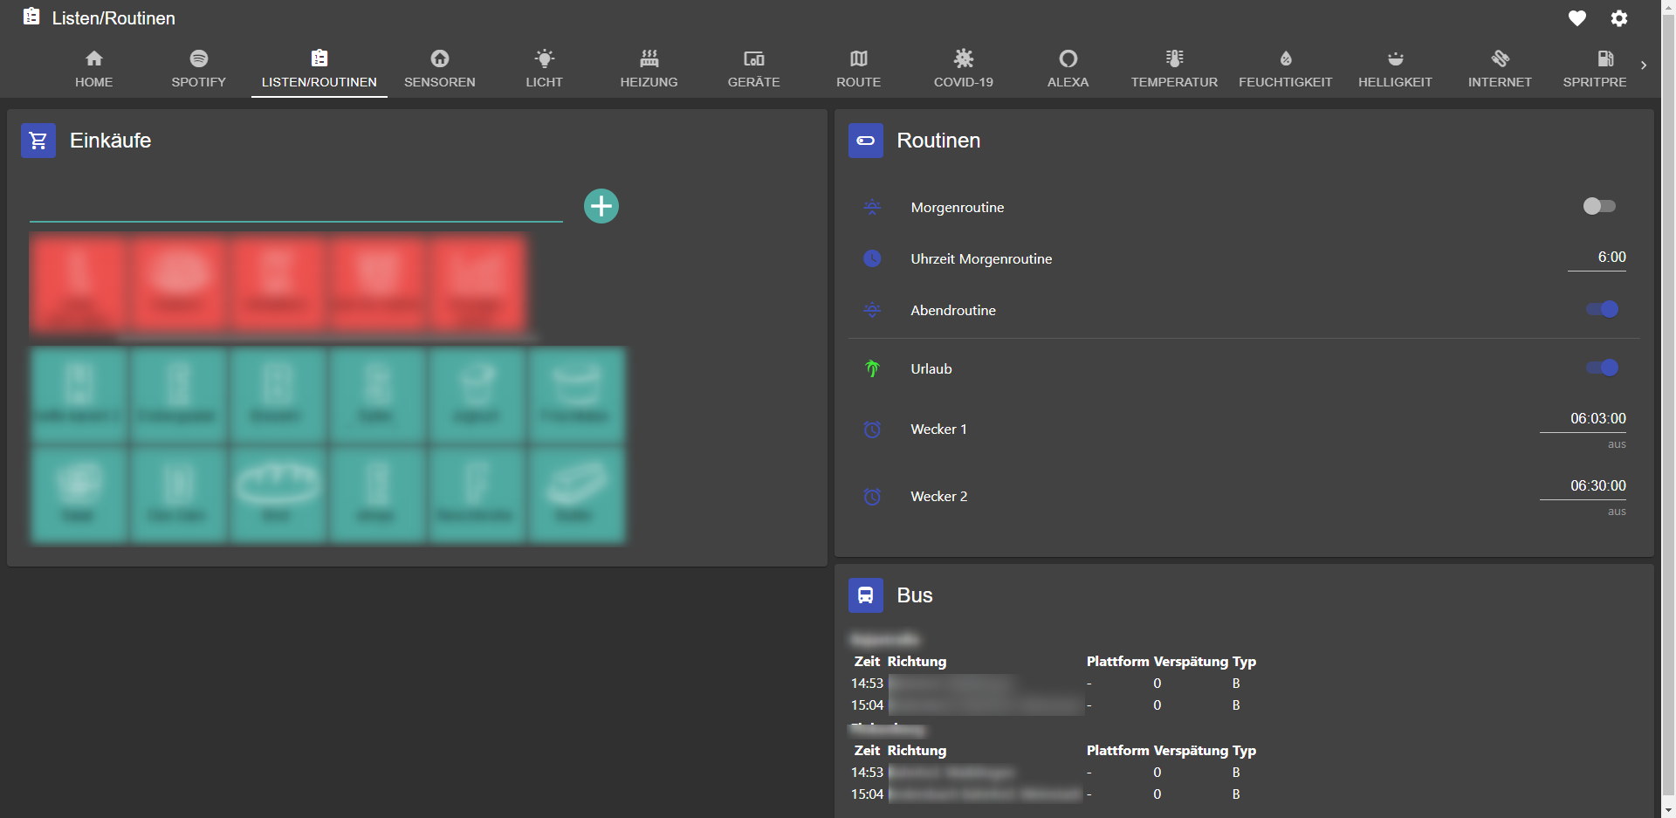Image resolution: width=1676 pixels, height=818 pixels.
Task: Open the INTERNET tab
Action: coord(1500,69)
